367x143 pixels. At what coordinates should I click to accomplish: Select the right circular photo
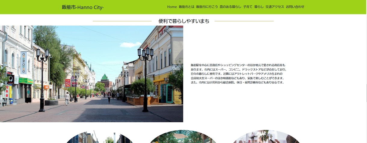tap(267, 137)
